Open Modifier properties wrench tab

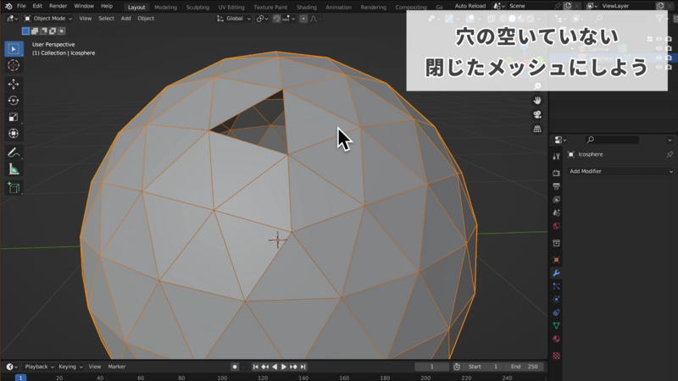(557, 273)
